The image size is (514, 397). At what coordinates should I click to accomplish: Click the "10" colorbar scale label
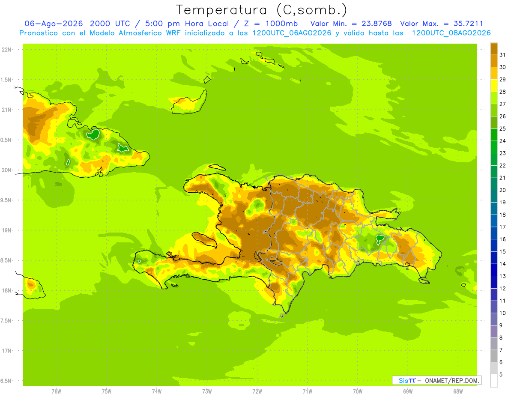503,313
